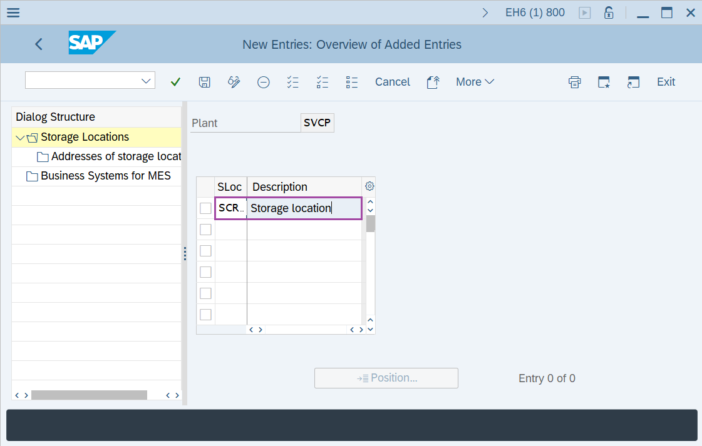Click the green checkmark Enter icon
The height and width of the screenshot is (446, 702).
[175, 82]
